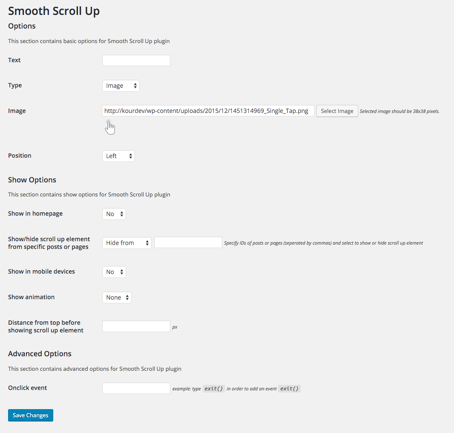Screen dimensions: 454x433
Task: Click into the Image URL field
Action: (208, 111)
